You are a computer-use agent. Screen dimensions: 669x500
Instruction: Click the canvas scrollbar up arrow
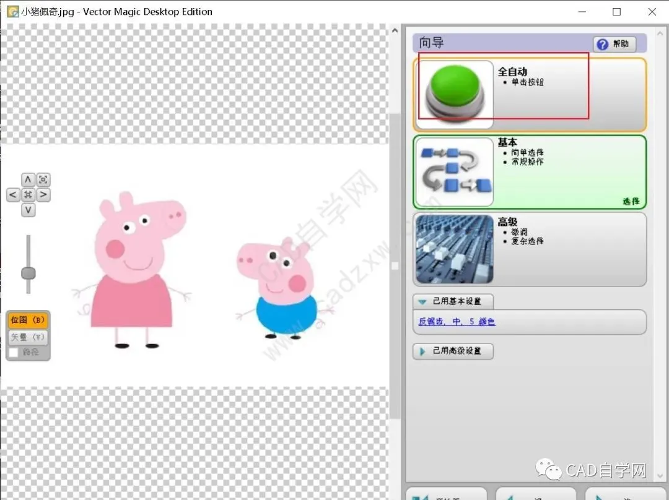point(395,31)
